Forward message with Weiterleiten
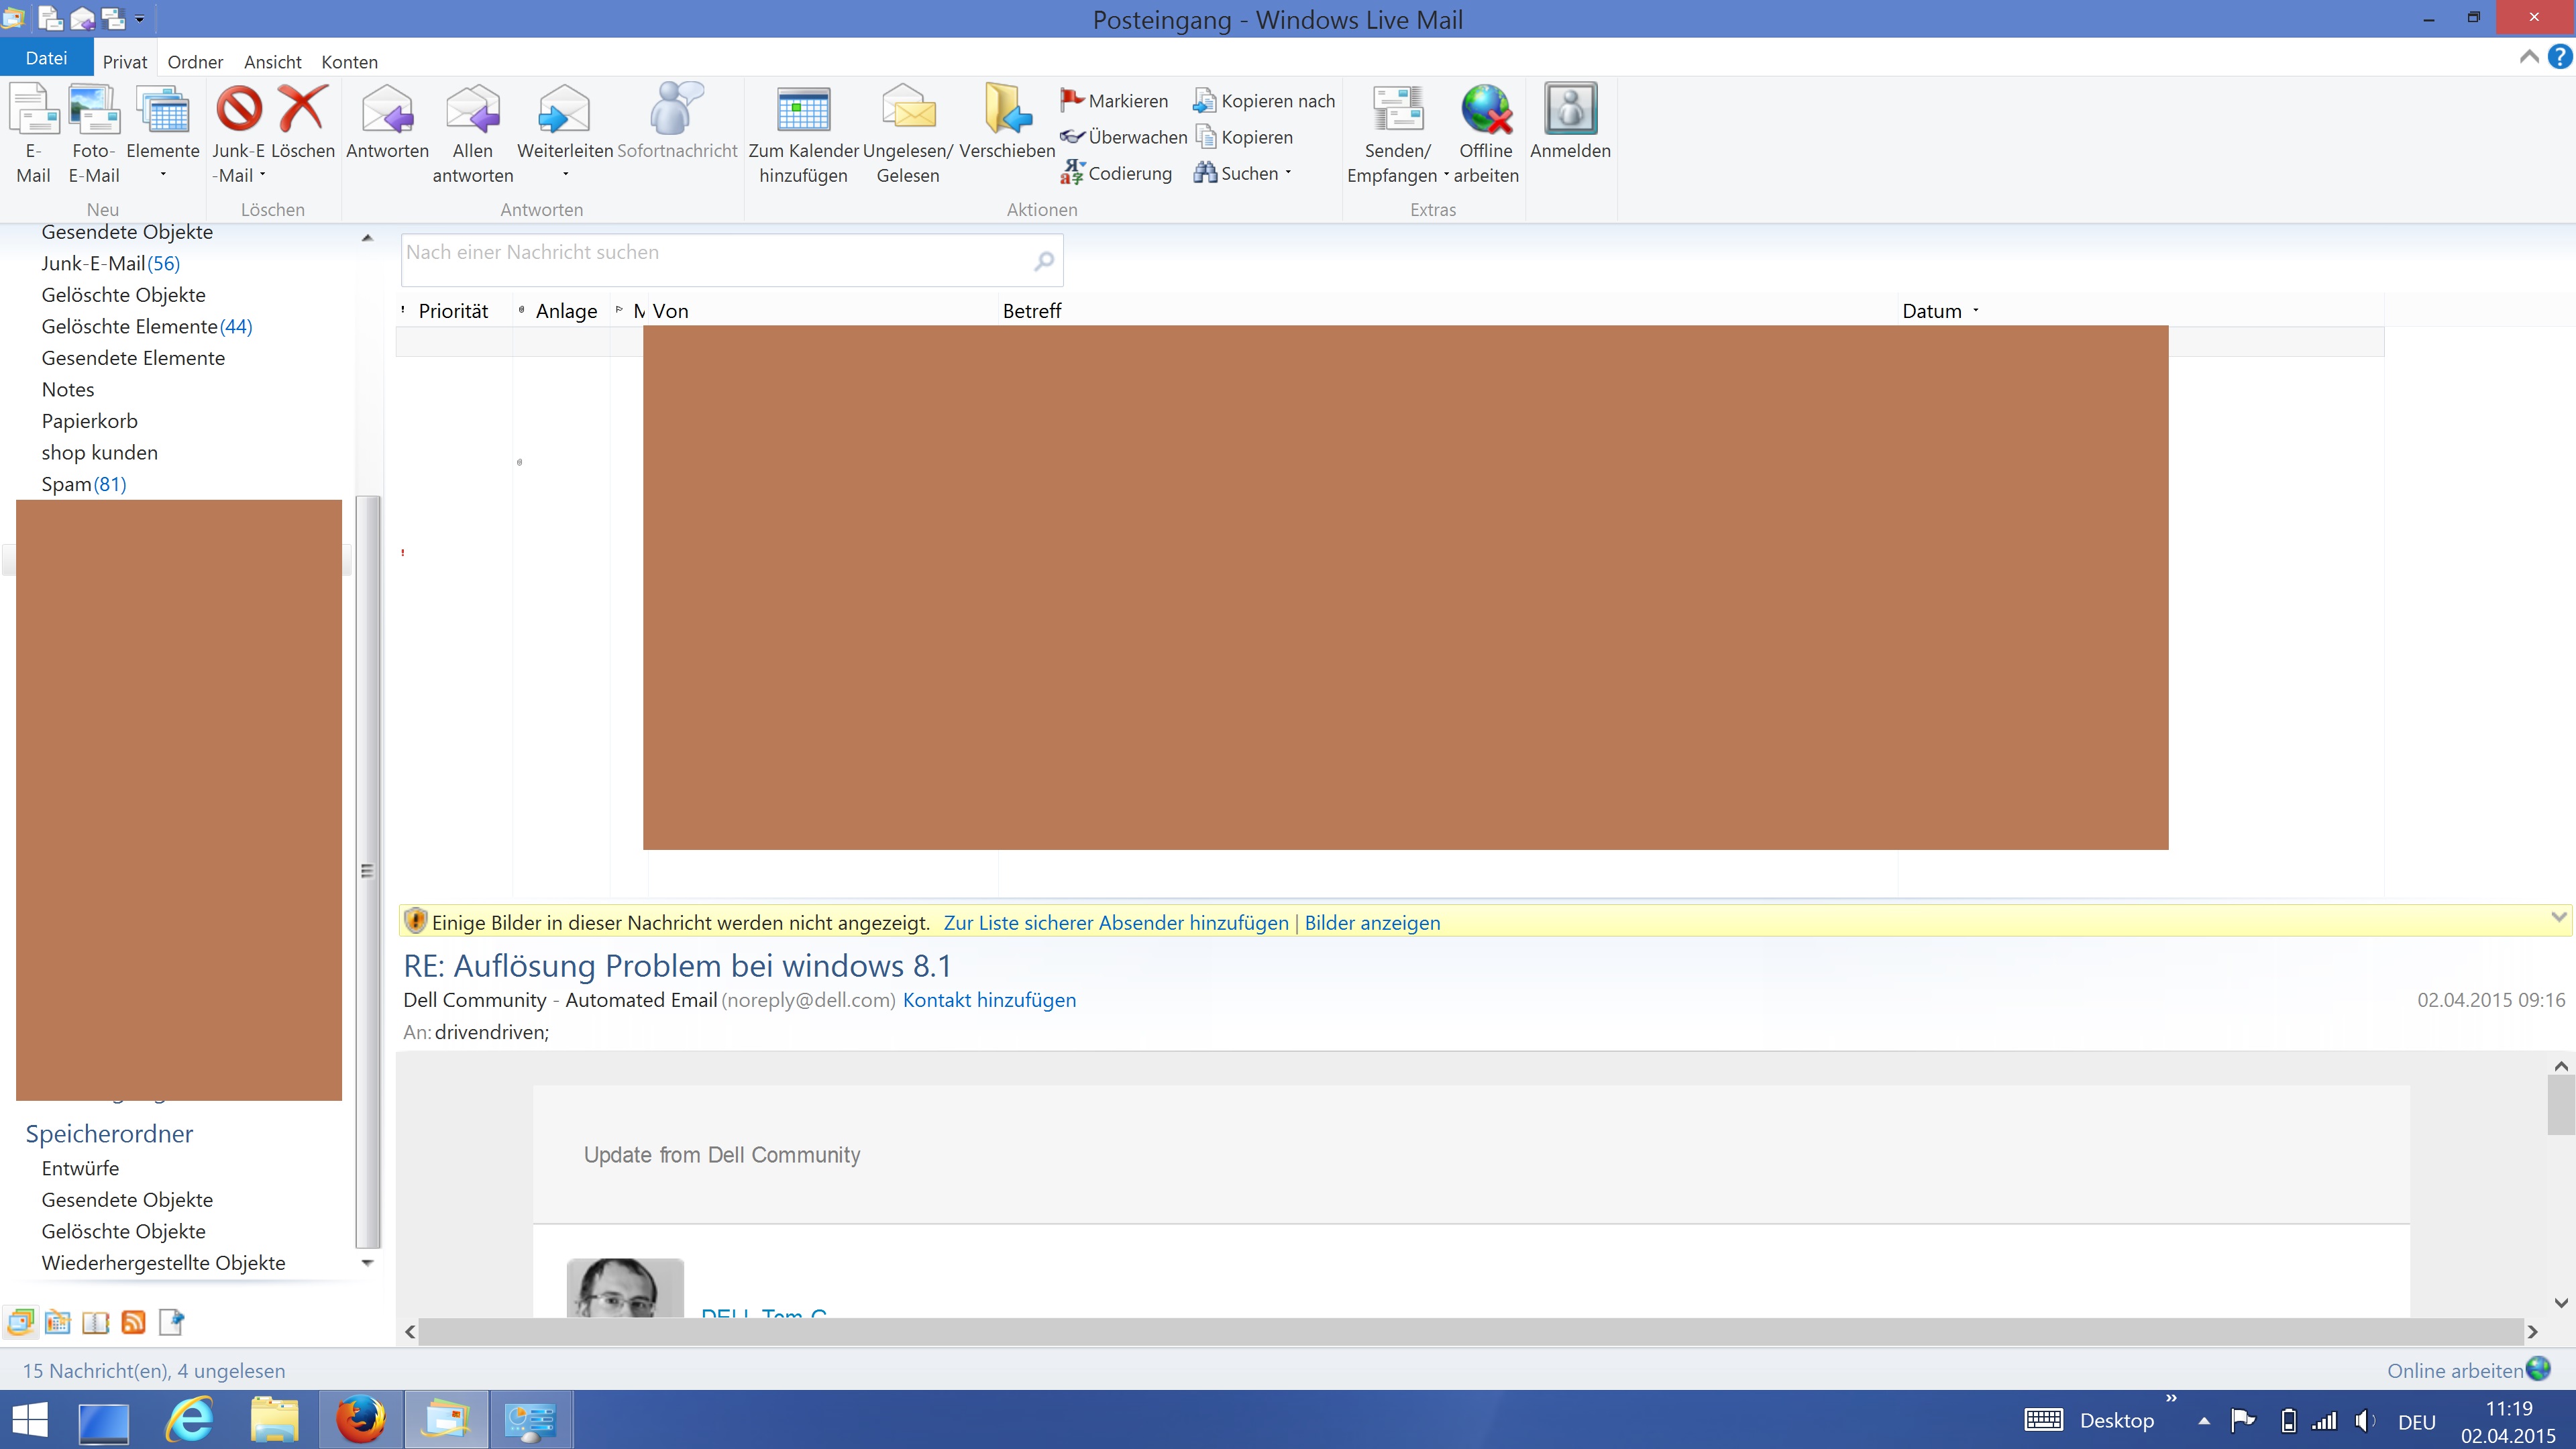The image size is (2576, 1449). pyautogui.click(x=565, y=134)
